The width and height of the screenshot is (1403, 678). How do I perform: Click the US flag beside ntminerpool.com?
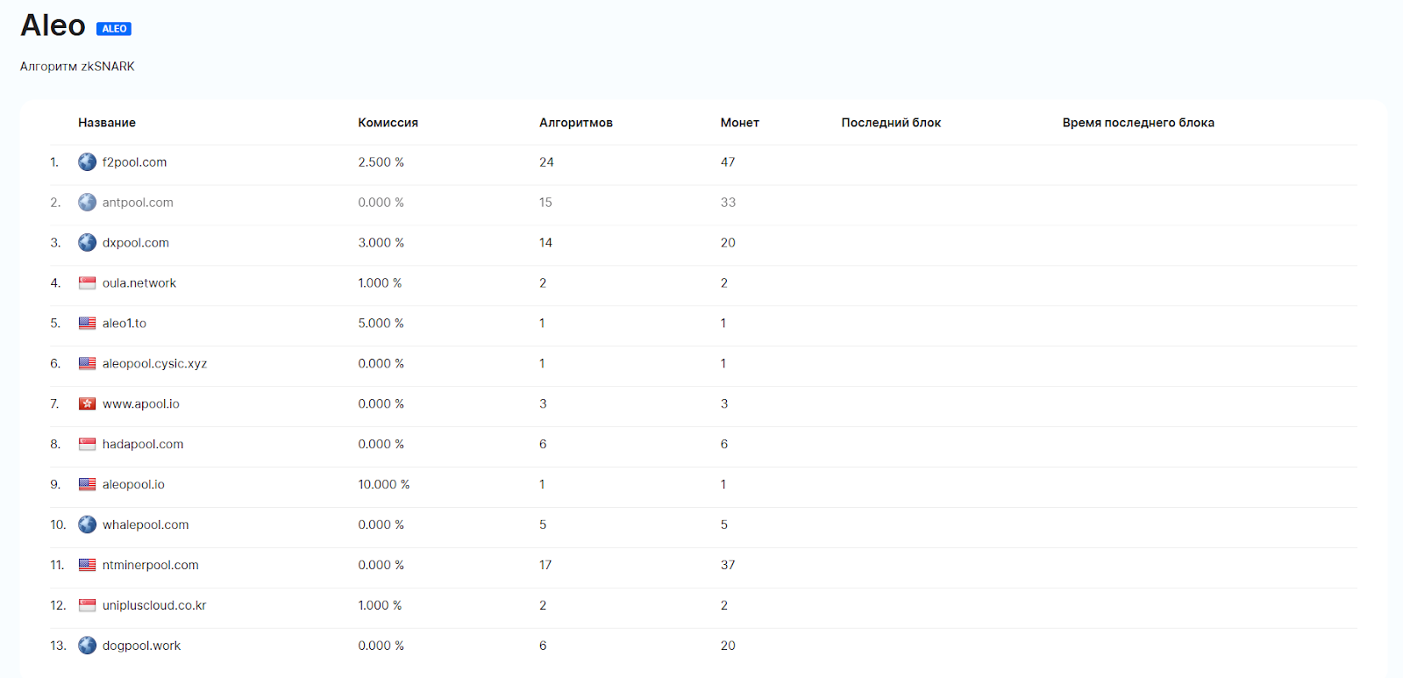87,566
